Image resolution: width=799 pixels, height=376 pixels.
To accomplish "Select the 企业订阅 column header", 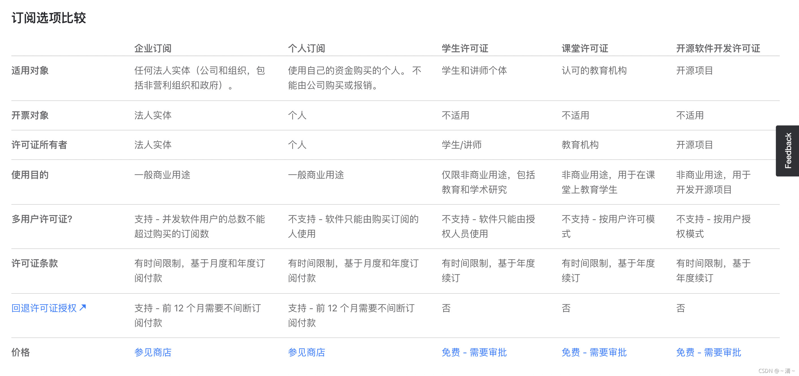I will [153, 48].
